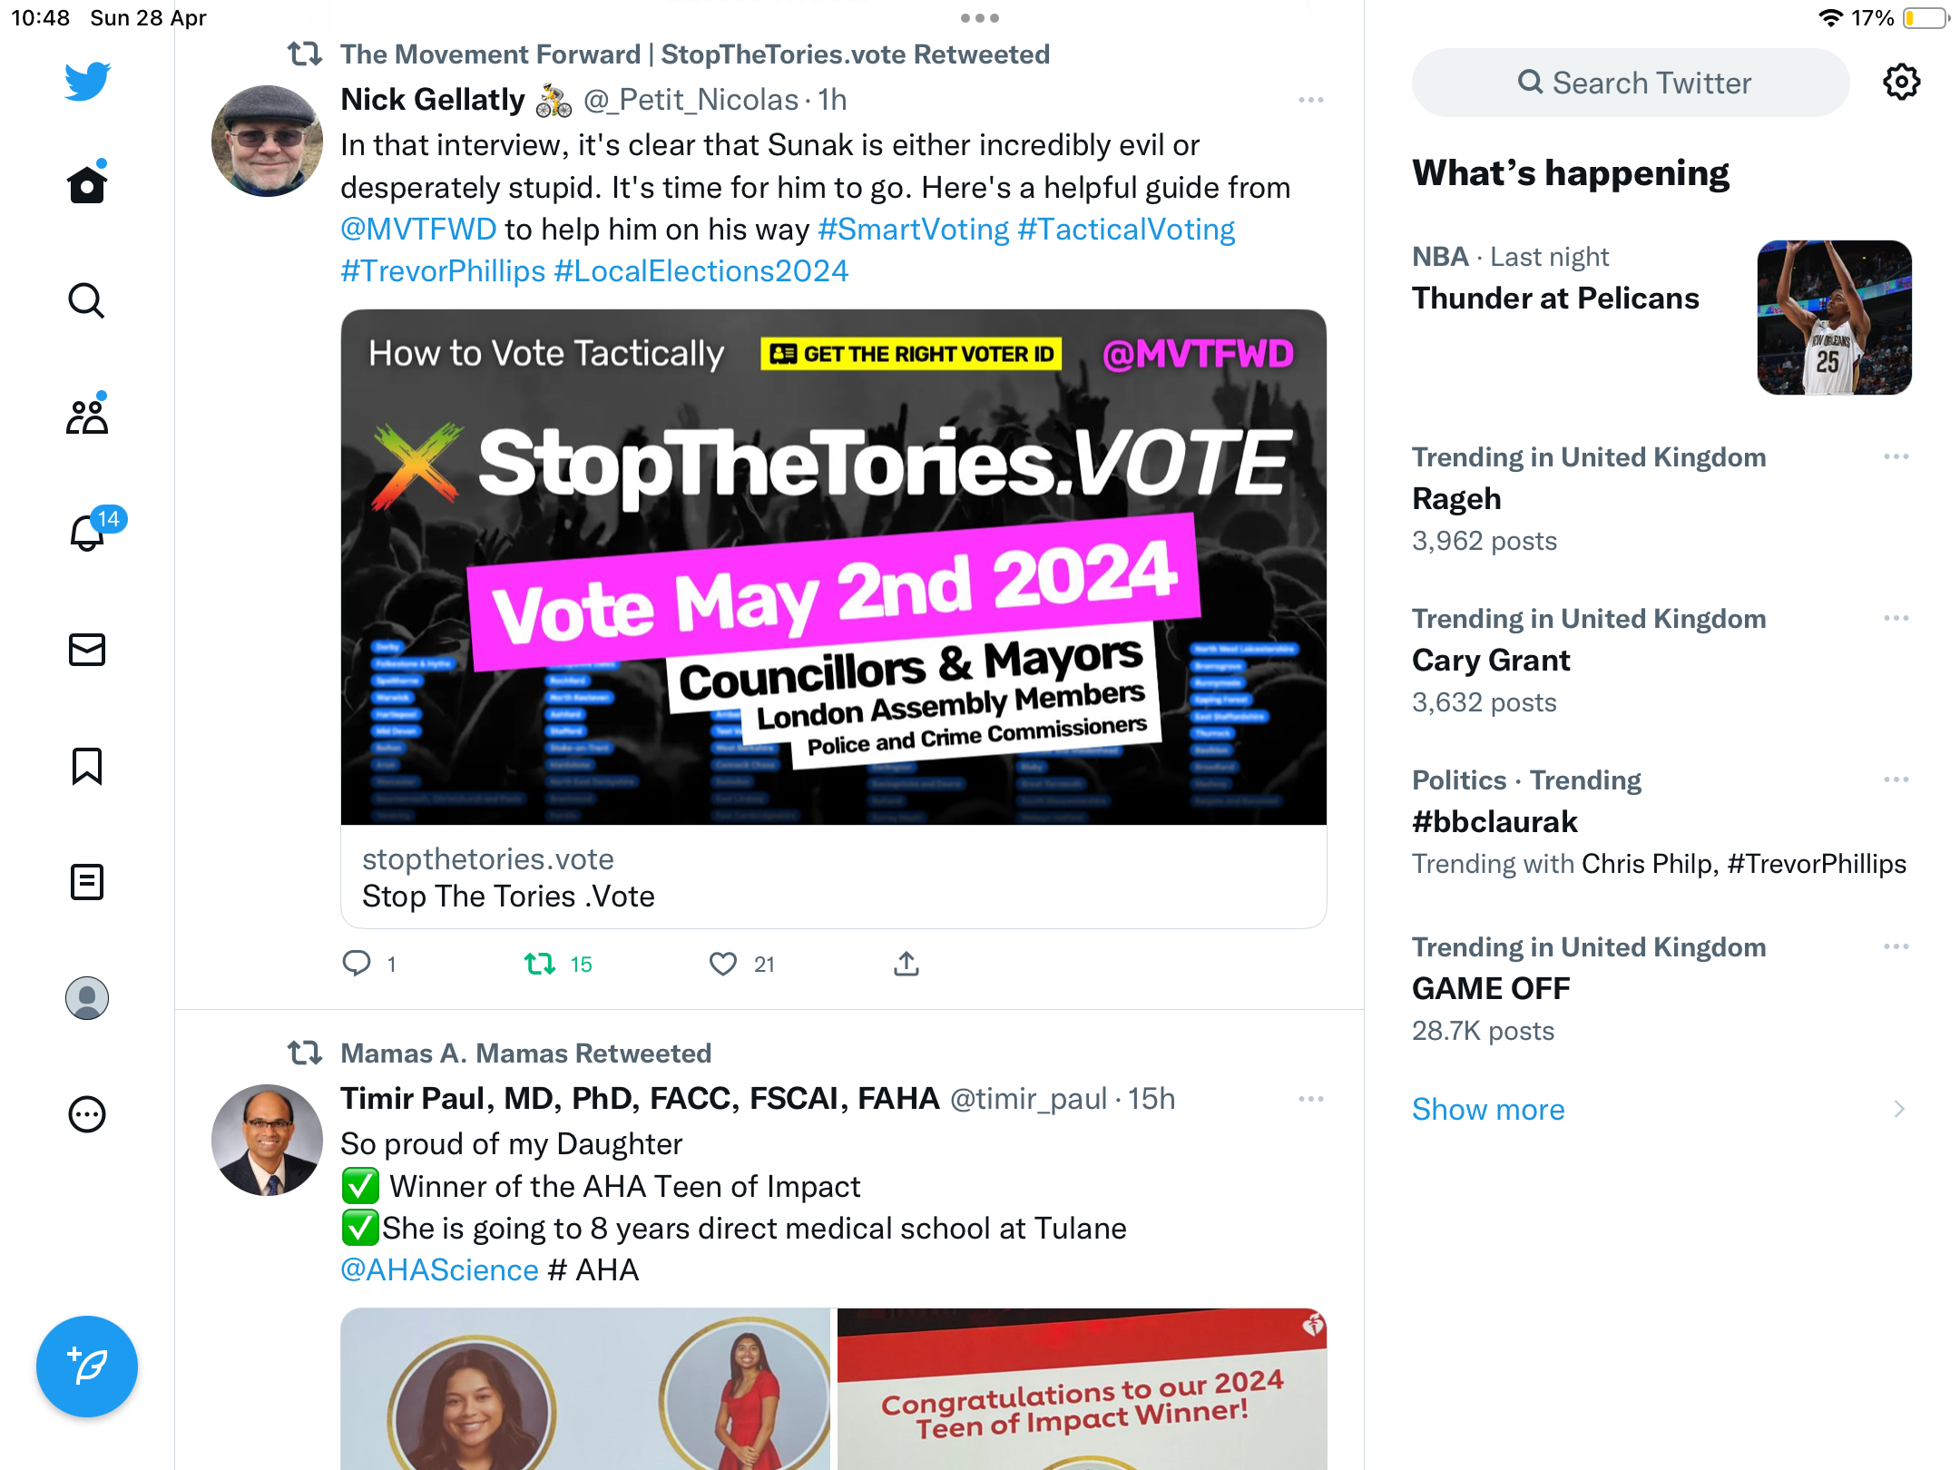Toggle like on Nick Gellatly's tweet
The image size is (1960, 1470).
[723, 964]
